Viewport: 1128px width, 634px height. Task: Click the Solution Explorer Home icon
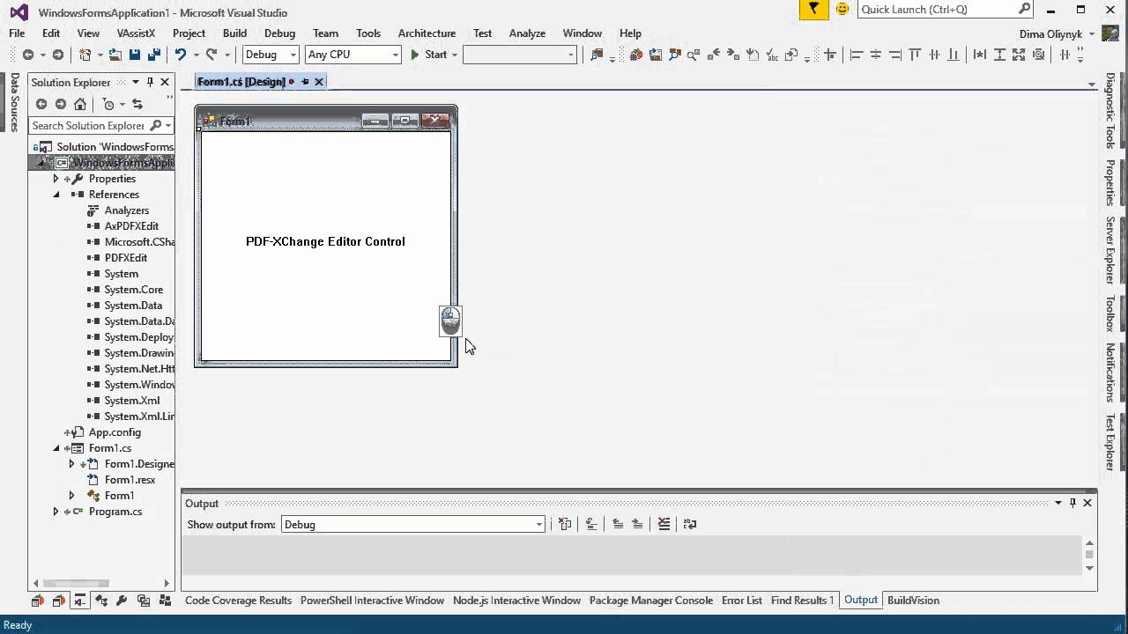pos(80,104)
